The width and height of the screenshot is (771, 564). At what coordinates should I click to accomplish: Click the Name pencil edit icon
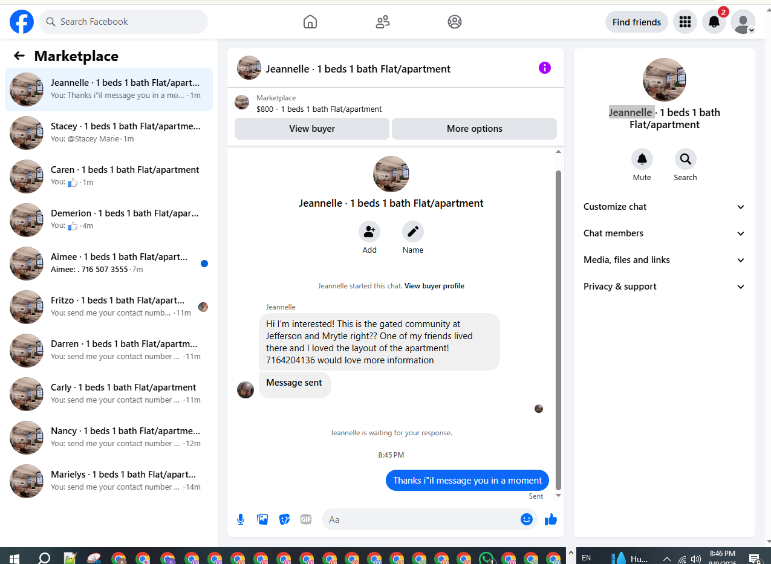[413, 232]
